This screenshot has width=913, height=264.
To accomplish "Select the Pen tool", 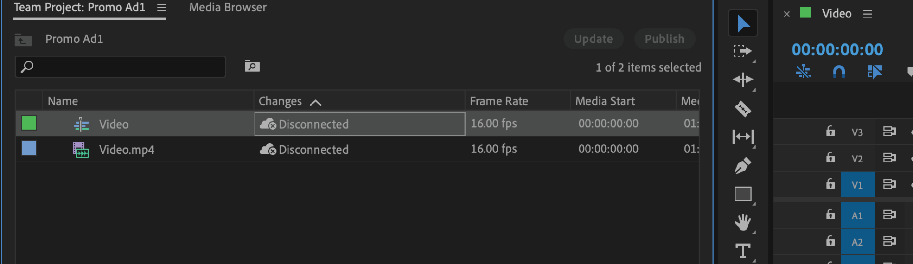I will [x=743, y=165].
